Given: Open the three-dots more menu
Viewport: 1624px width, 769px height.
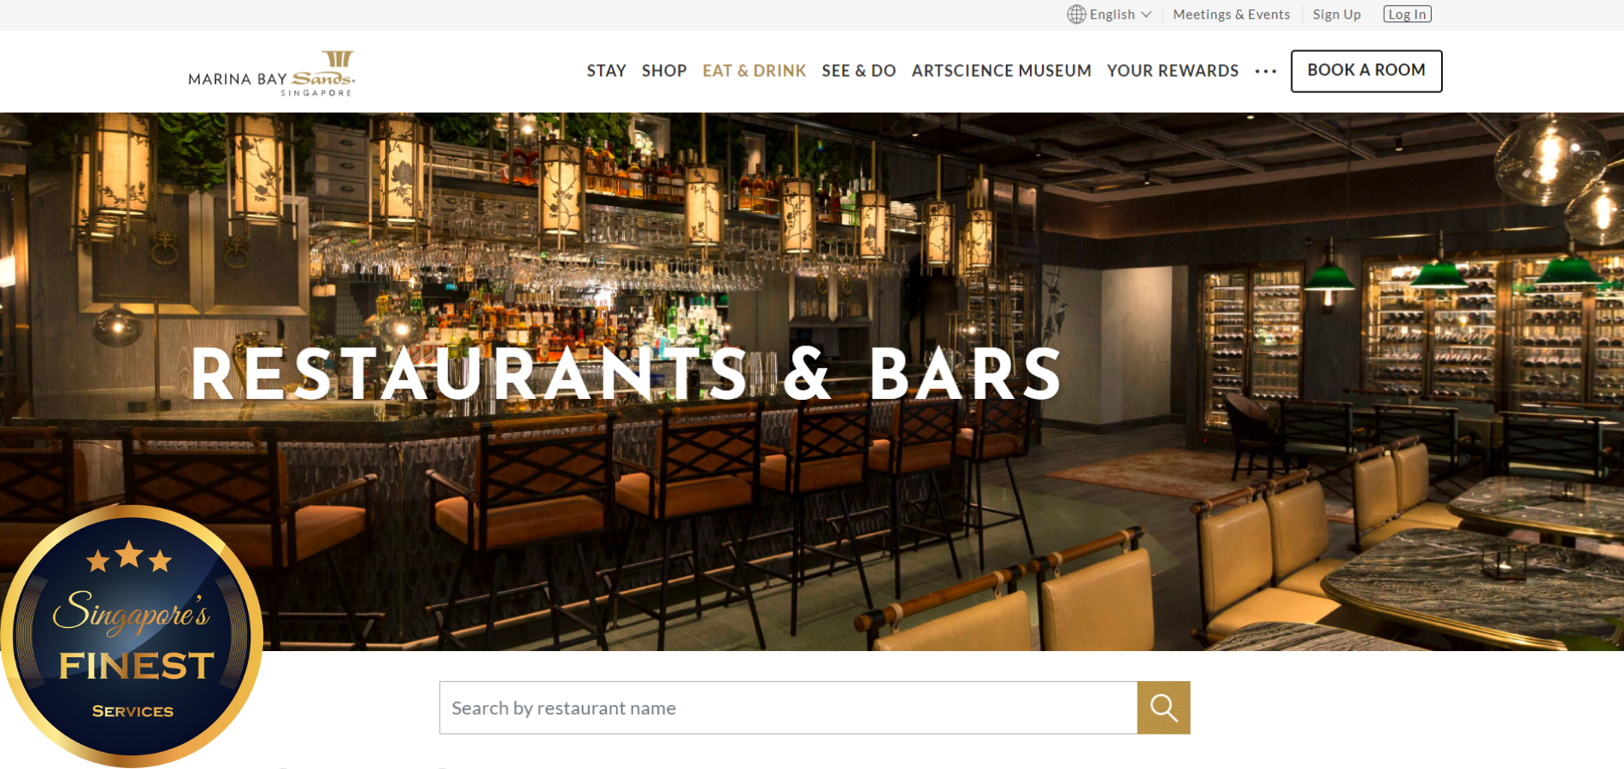Looking at the screenshot, I should [1266, 72].
